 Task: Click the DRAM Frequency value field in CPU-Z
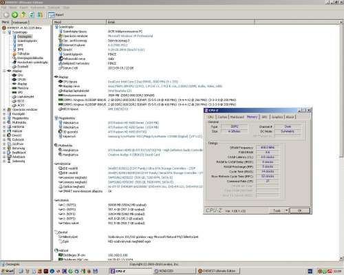pyautogui.click(x=268, y=148)
